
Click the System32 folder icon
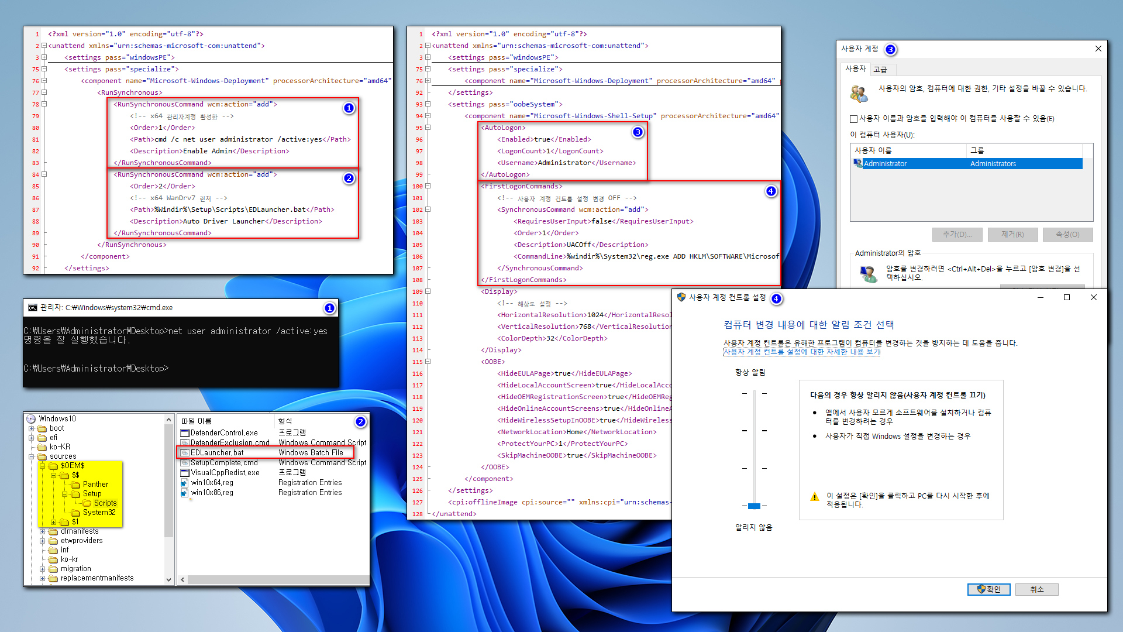75,513
